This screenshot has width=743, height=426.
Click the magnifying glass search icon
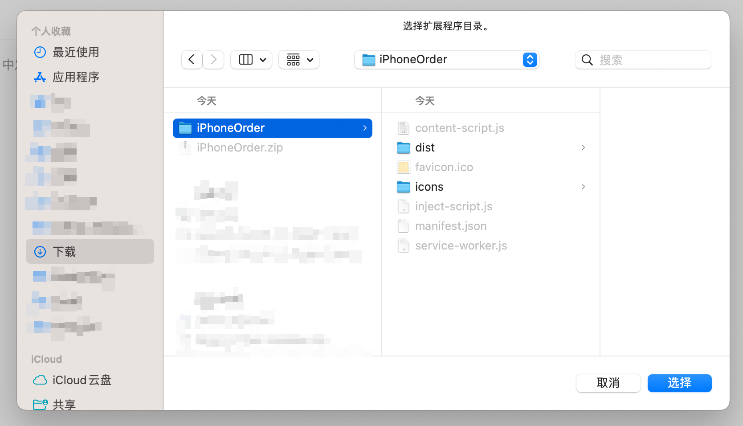click(x=587, y=60)
